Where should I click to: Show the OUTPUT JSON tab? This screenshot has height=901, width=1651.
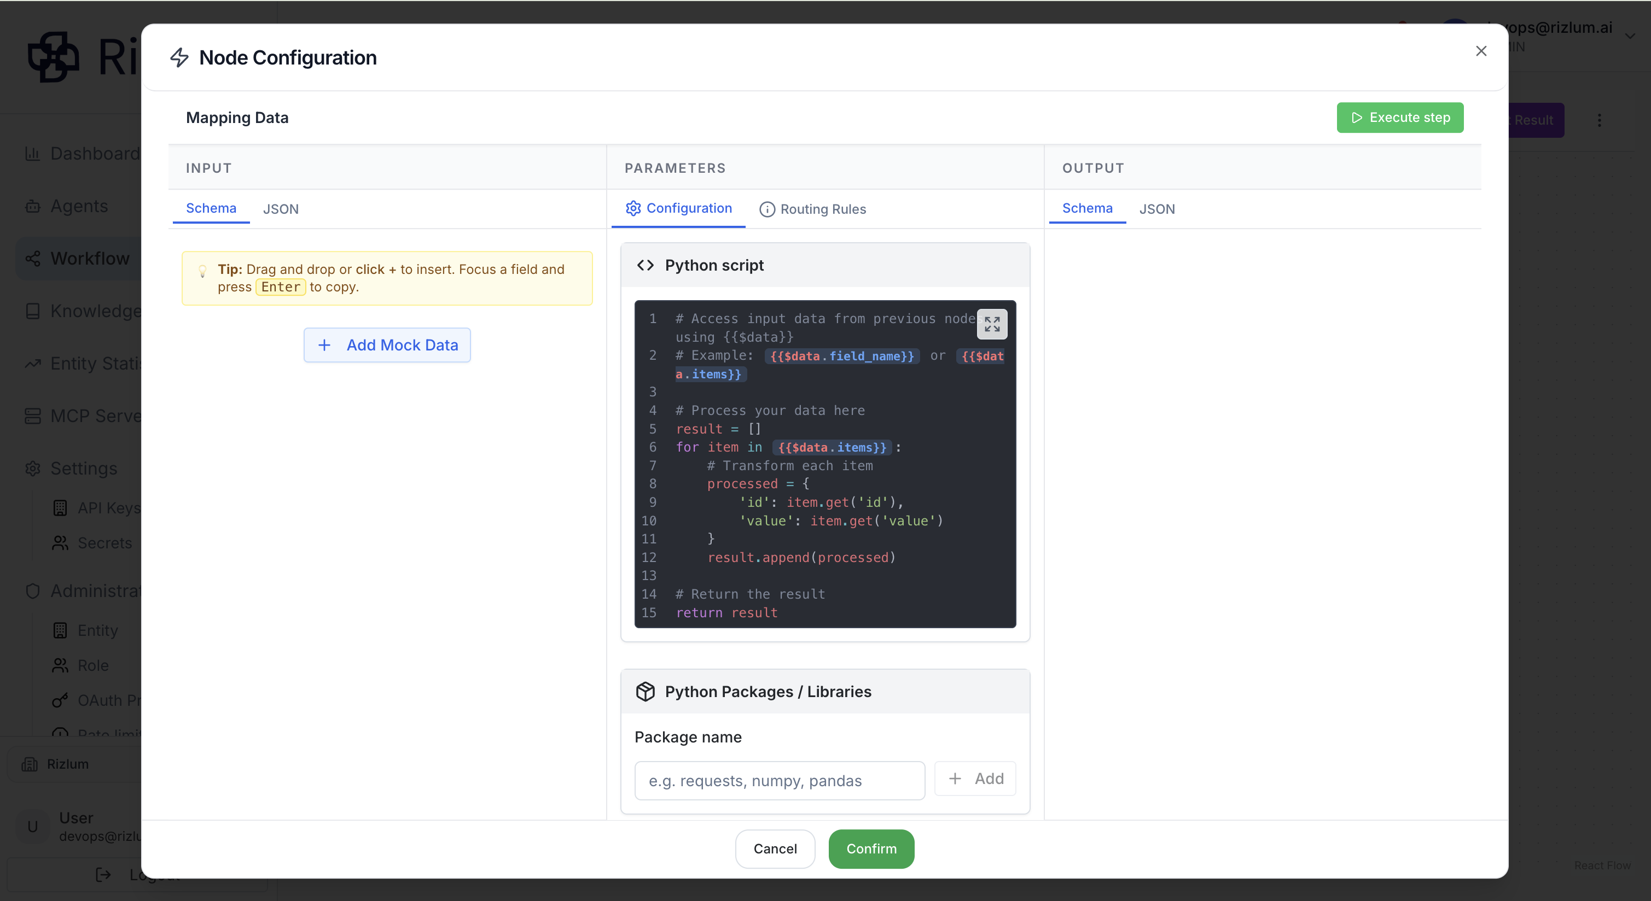tap(1157, 209)
